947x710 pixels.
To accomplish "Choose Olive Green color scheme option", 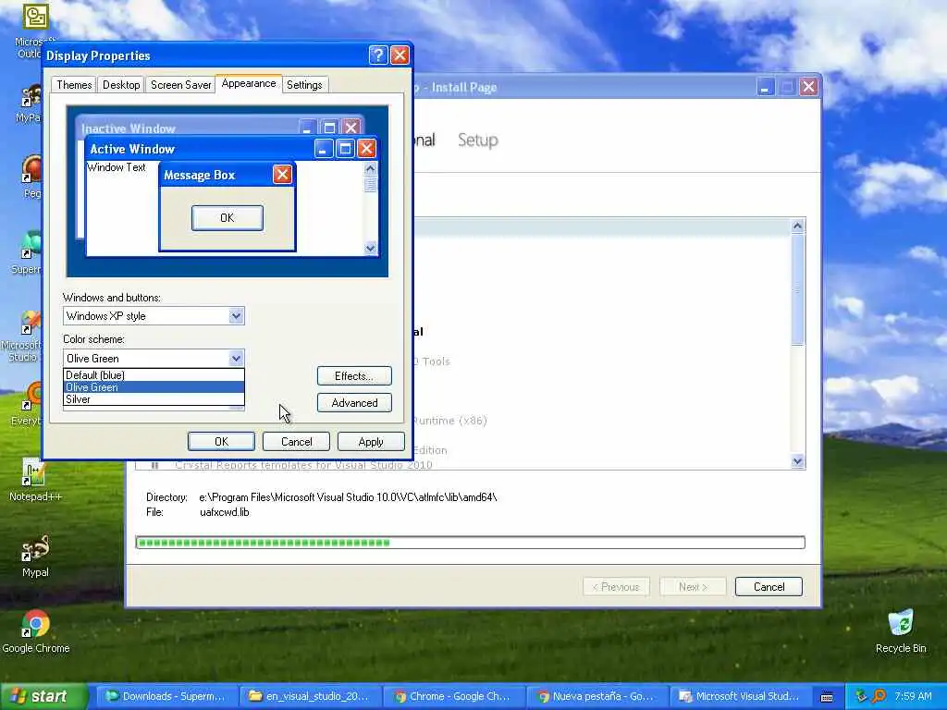I will [x=154, y=387].
